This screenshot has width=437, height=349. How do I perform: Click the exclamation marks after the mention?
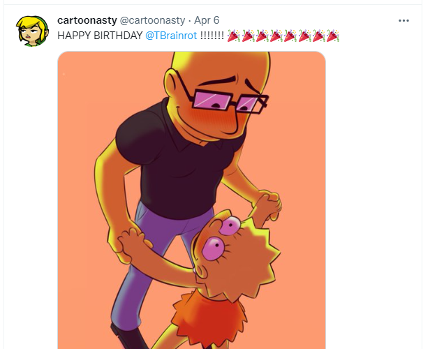pyautogui.click(x=212, y=36)
